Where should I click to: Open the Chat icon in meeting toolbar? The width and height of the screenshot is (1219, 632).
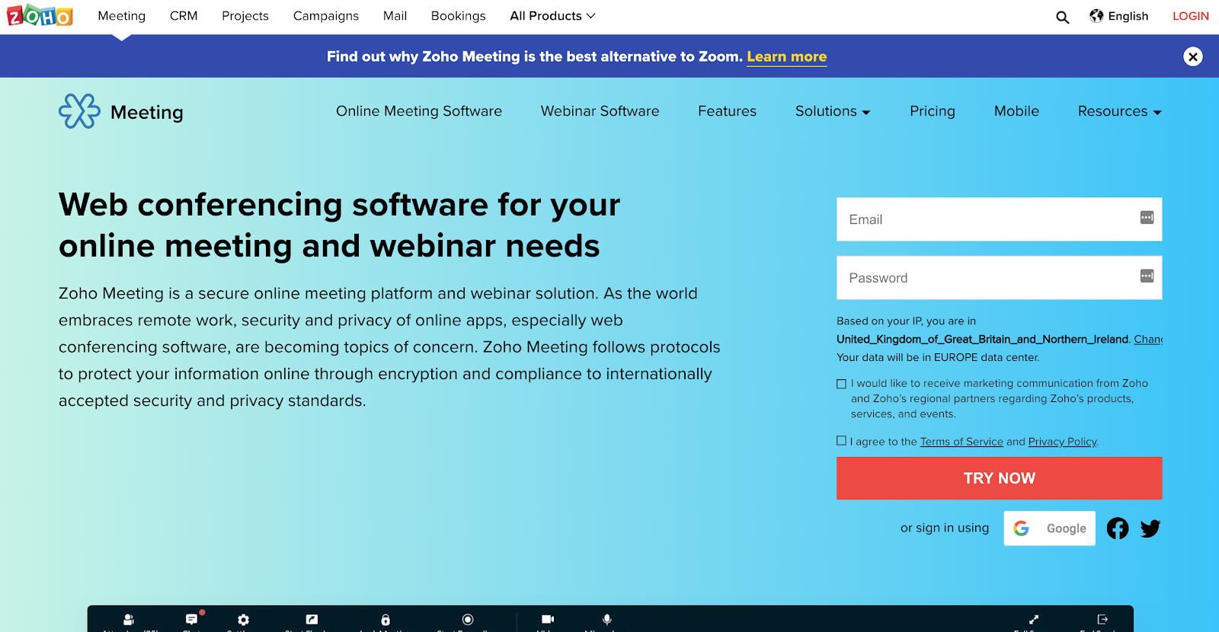(192, 619)
